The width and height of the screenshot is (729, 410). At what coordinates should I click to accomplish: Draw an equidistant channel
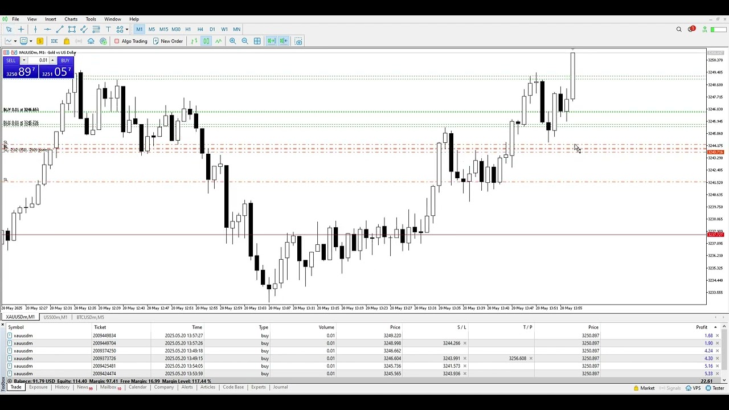pyautogui.click(x=84, y=29)
